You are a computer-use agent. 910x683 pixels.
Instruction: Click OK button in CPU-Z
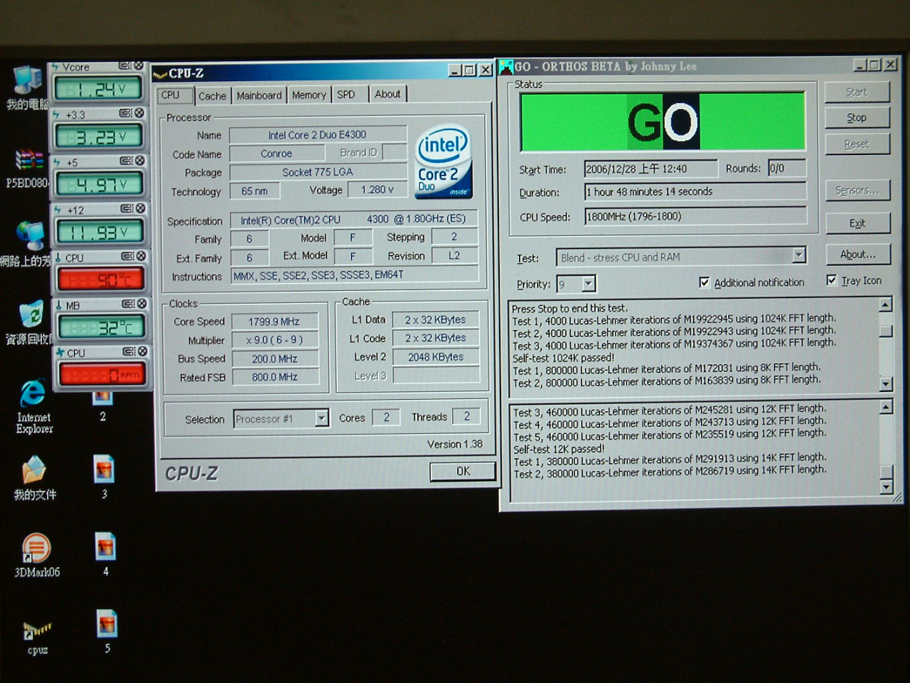tap(463, 471)
